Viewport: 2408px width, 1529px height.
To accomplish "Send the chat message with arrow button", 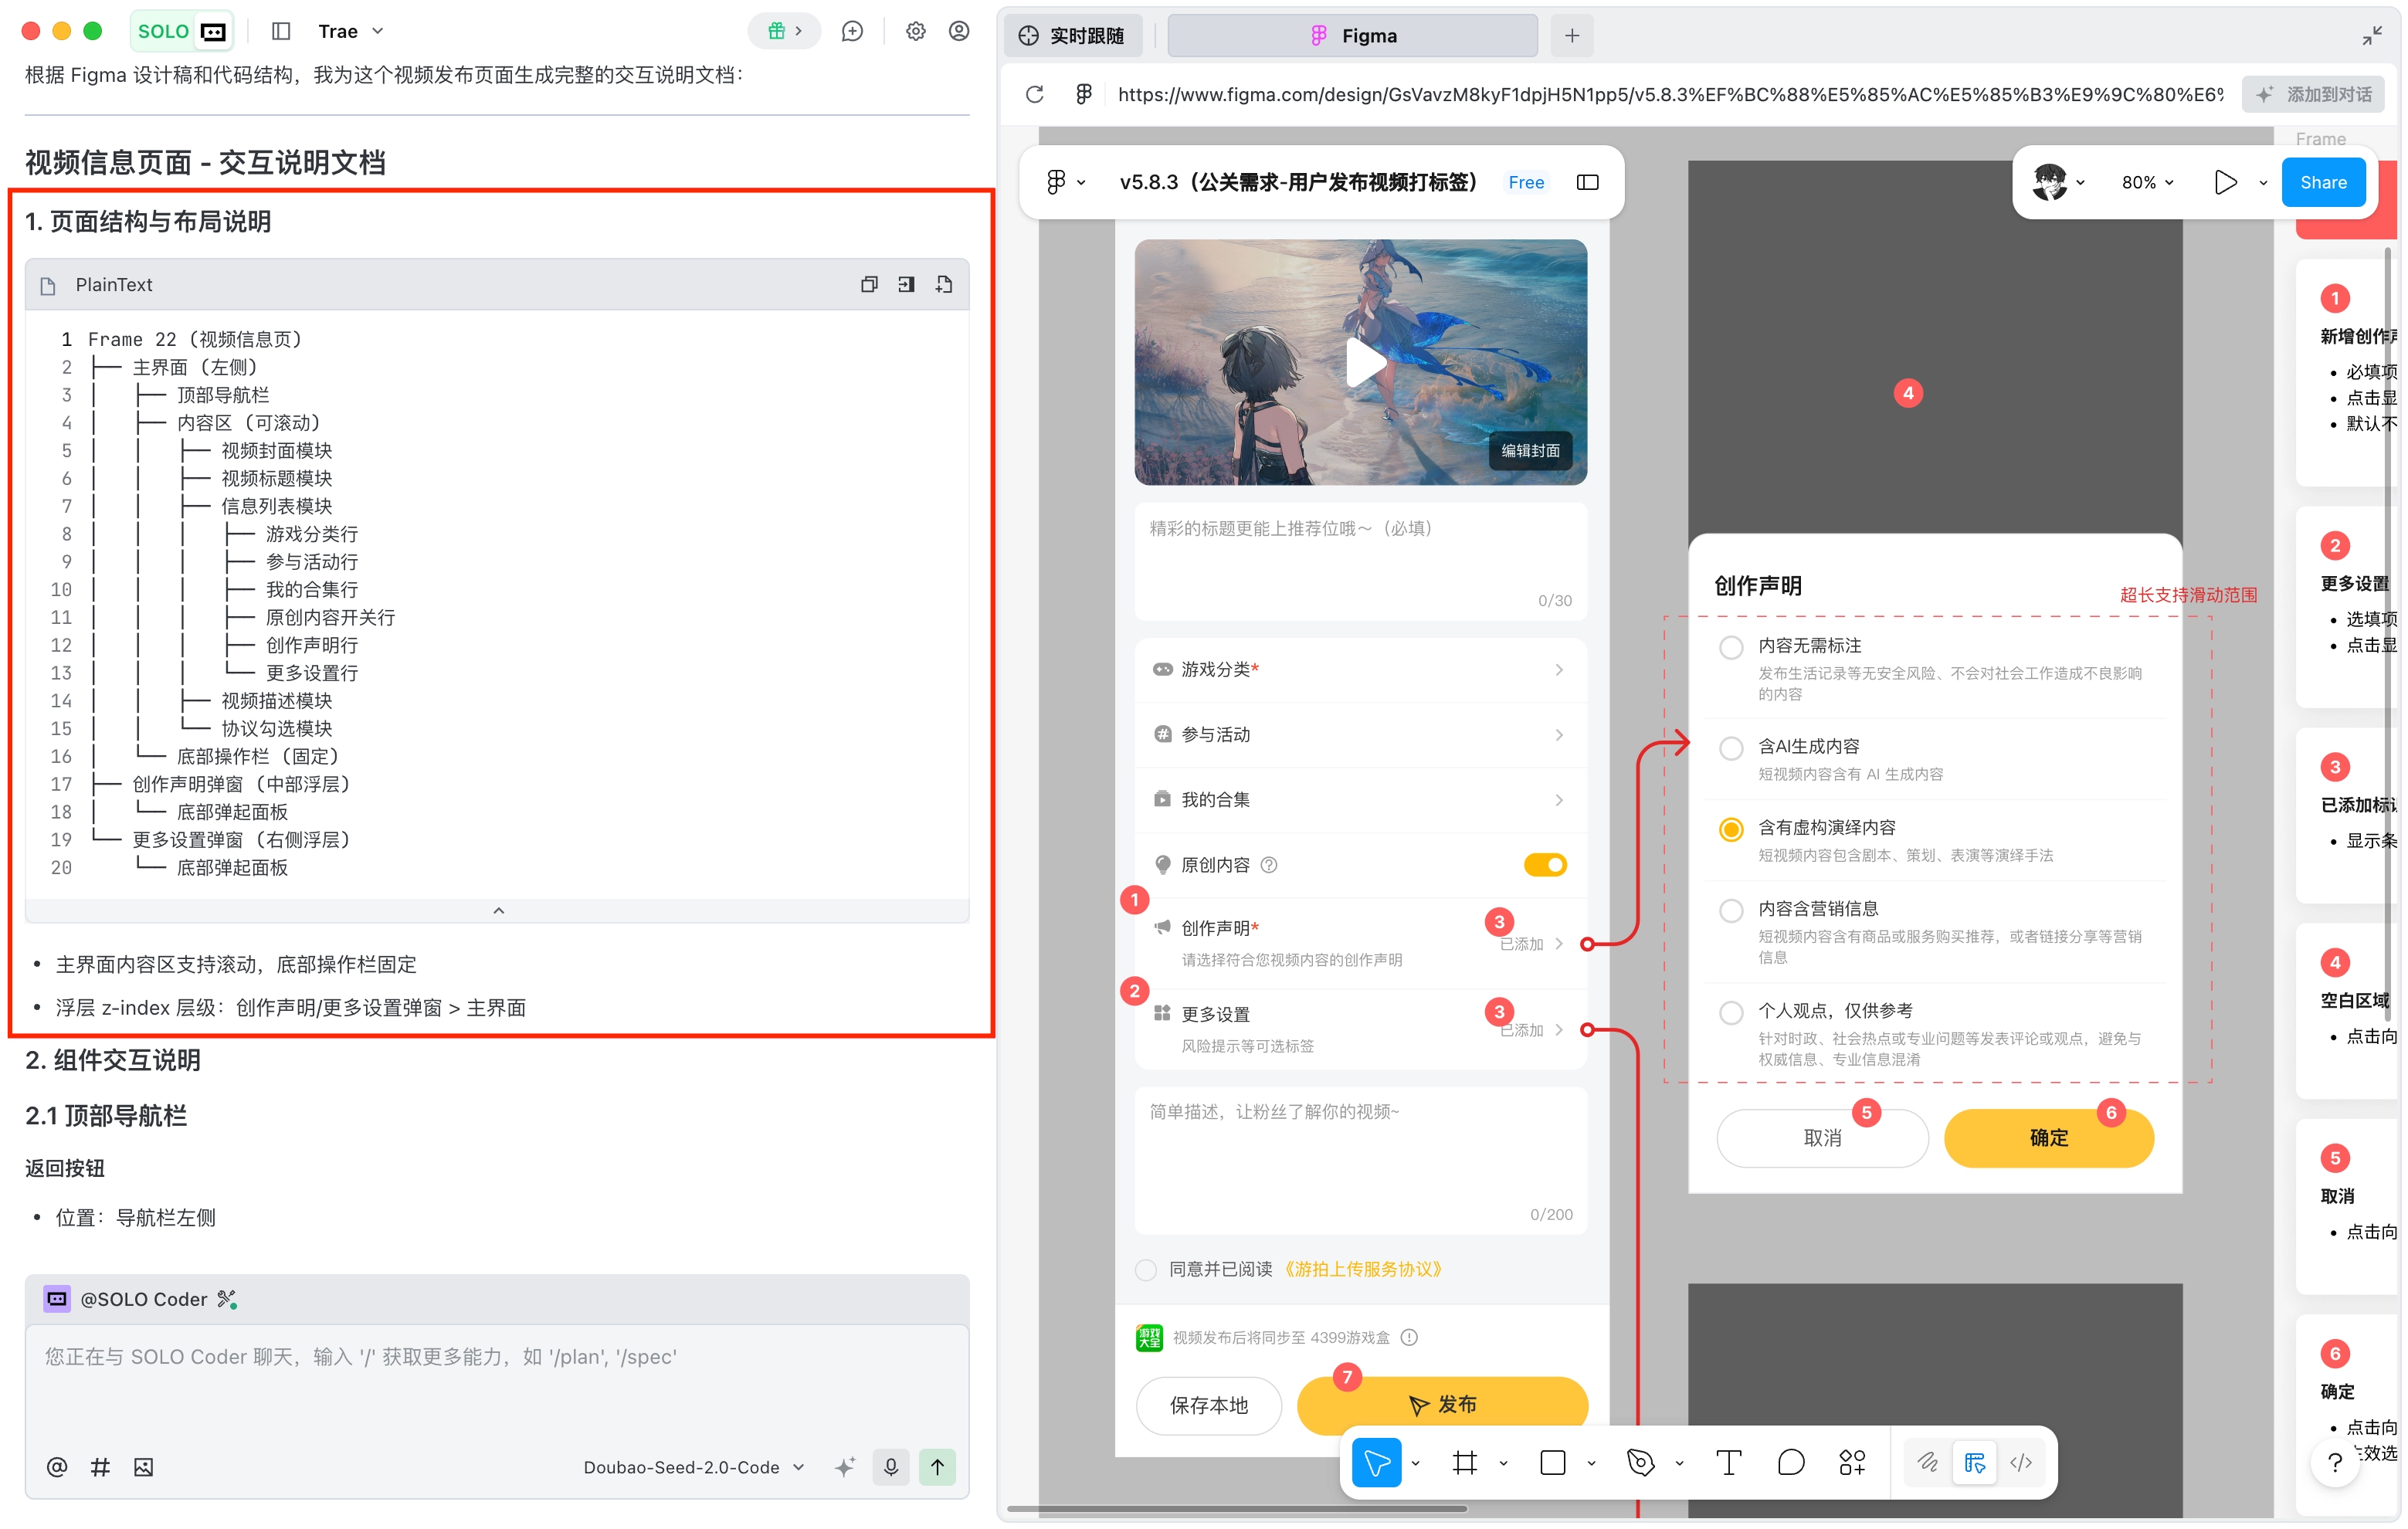I will [938, 1467].
